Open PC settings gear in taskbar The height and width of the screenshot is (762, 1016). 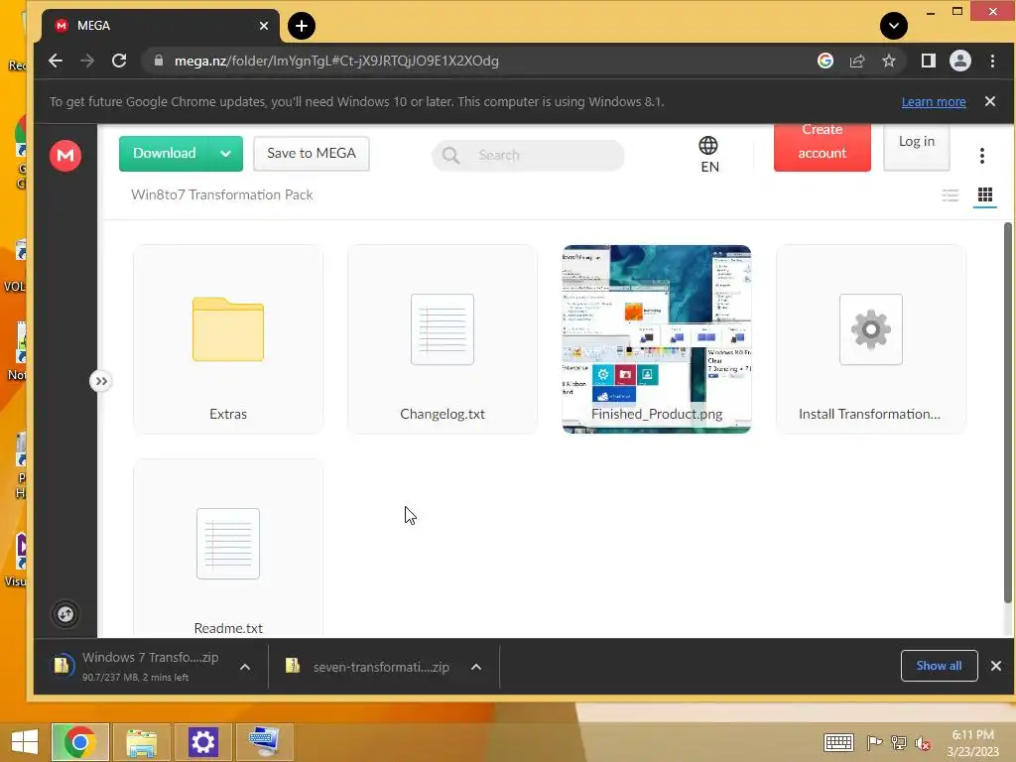202,742
